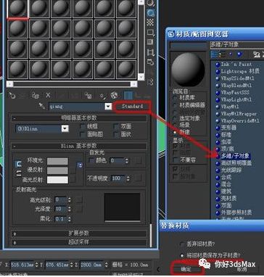Click the diffuse-specular color lock button
The image size is (264, 277).
tap(18, 173)
